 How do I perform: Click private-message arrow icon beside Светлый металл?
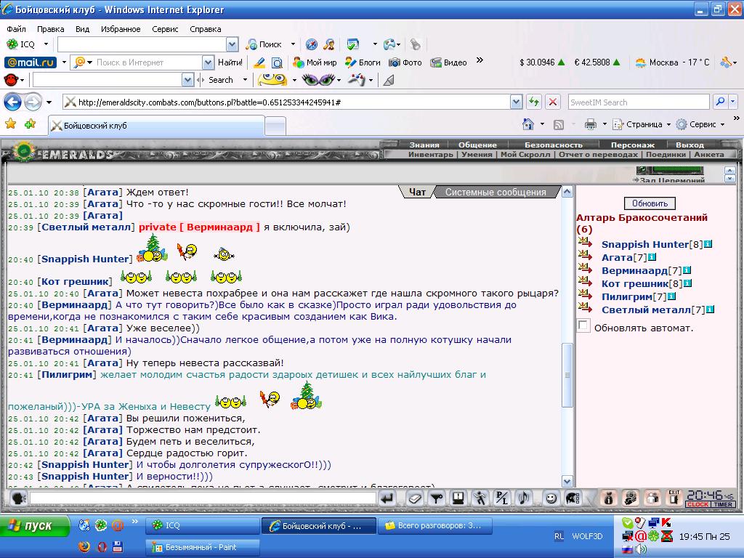tap(585, 308)
